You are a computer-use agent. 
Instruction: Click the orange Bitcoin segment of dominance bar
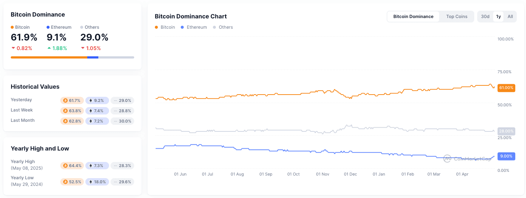pyautogui.click(x=49, y=57)
